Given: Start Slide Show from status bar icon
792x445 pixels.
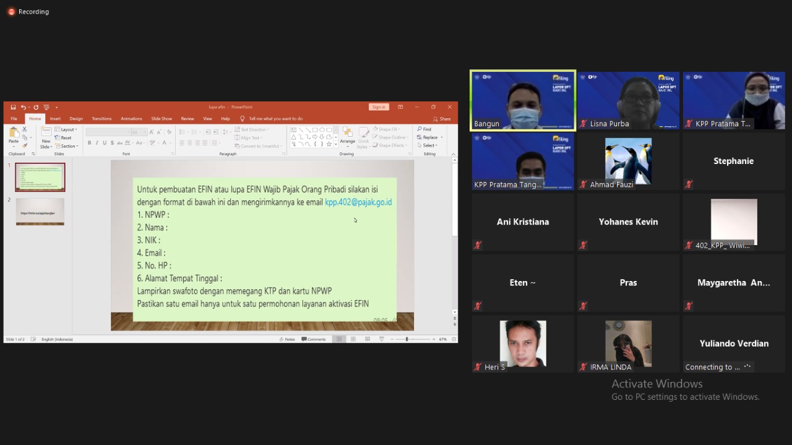Looking at the screenshot, I should click(x=382, y=339).
